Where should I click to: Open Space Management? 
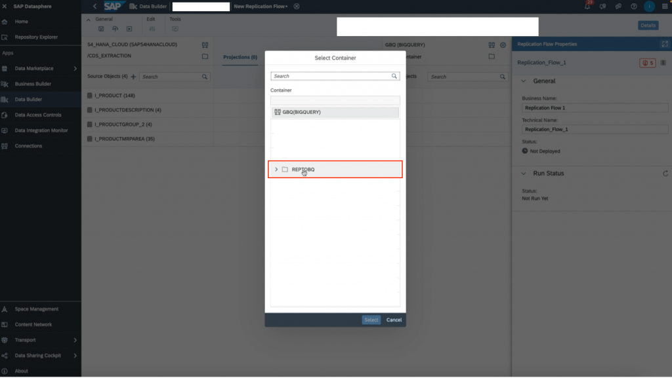37,309
